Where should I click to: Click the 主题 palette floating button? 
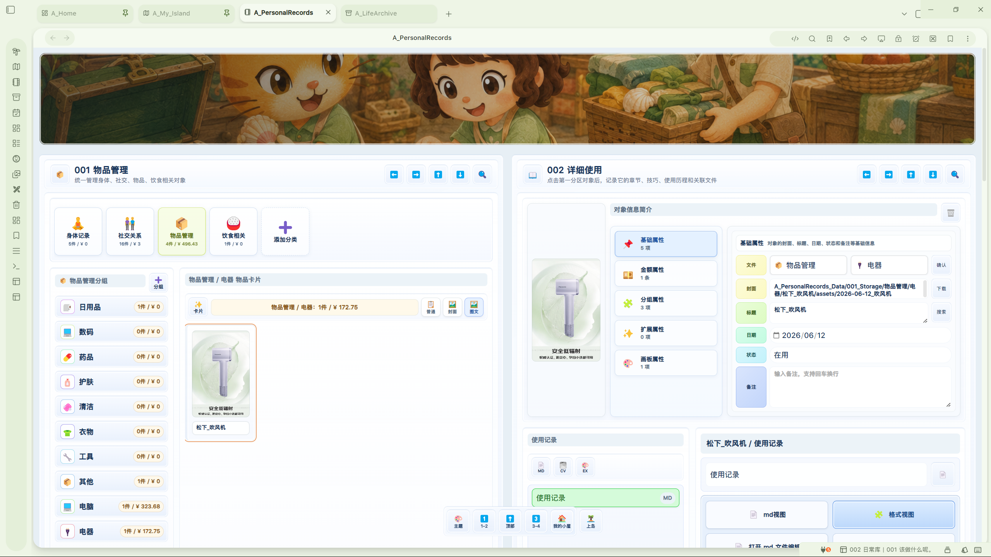458,521
